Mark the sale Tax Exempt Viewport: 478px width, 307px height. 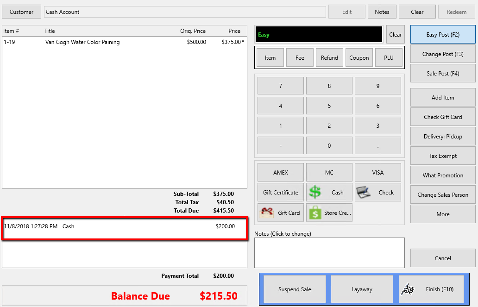coord(443,156)
